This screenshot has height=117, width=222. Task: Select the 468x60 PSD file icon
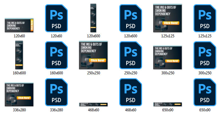pos(131,92)
